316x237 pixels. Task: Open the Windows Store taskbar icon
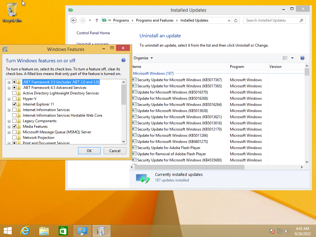click(63, 231)
